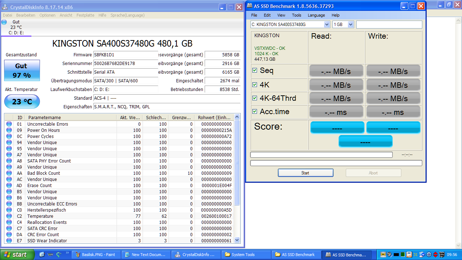
Task: Click the status icon of Reallocation Events row
Action: coord(9,222)
